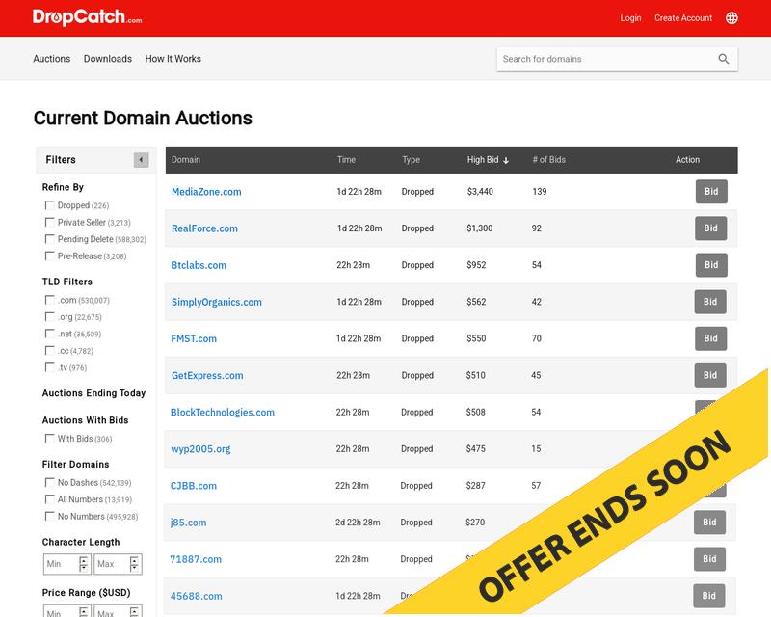Bid on j85.com

point(709,523)
